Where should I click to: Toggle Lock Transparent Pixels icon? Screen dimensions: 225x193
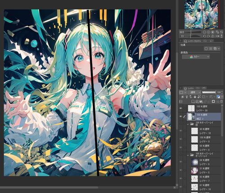pos(199,97)
